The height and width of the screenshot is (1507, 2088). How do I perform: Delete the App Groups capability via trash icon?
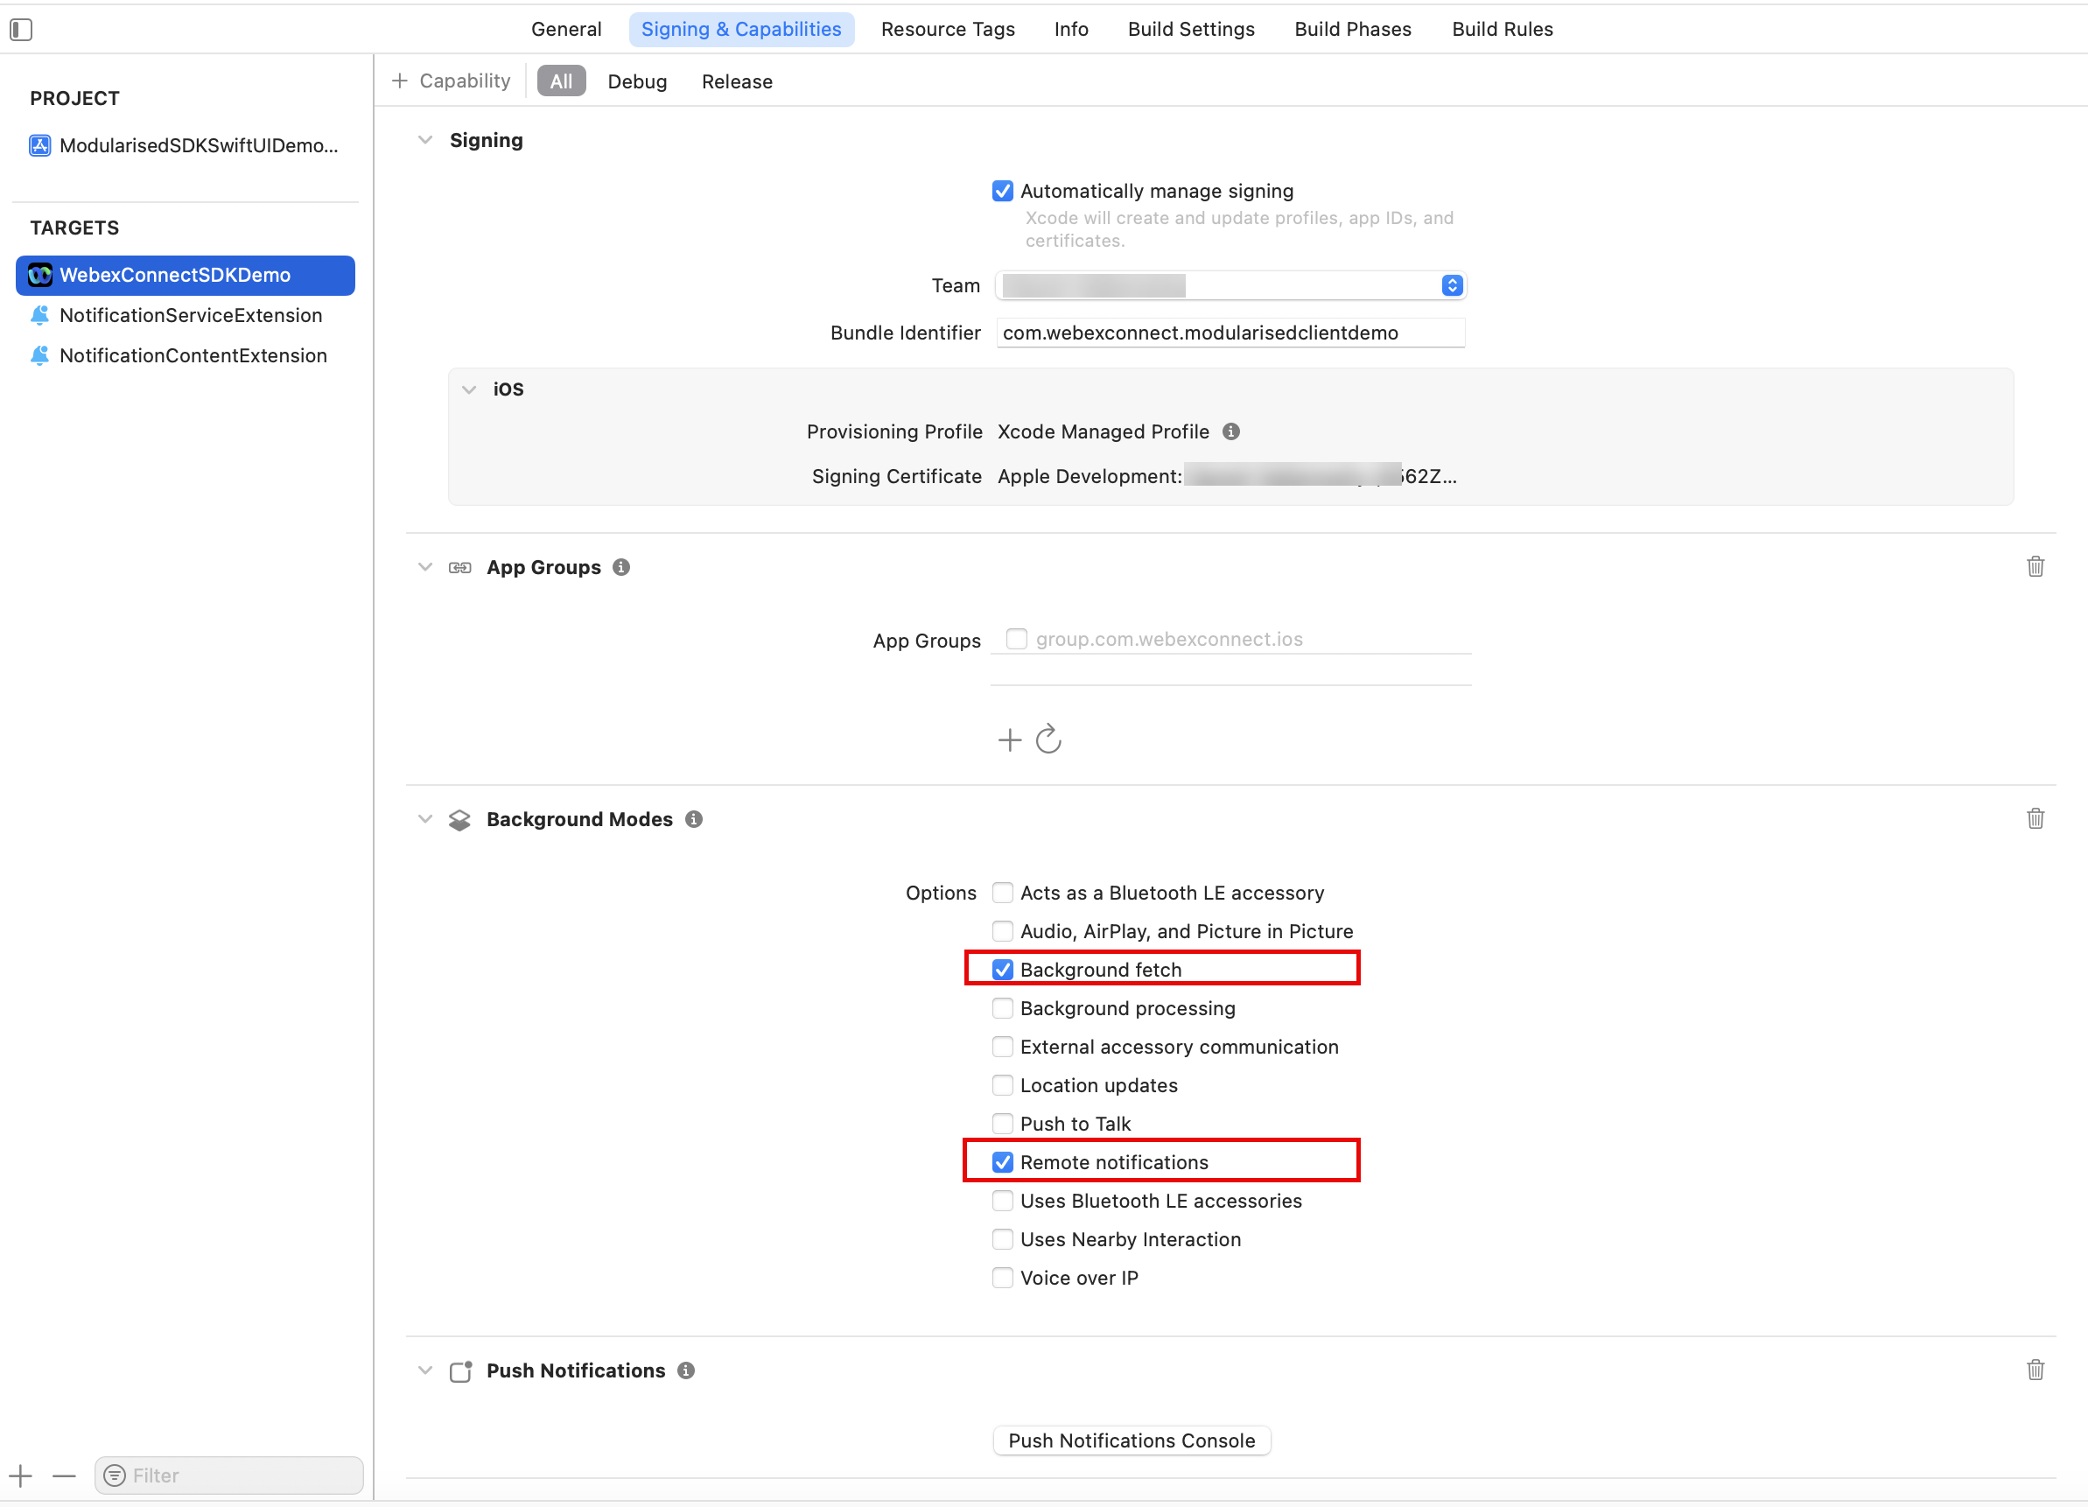[x=2035, y=566]
